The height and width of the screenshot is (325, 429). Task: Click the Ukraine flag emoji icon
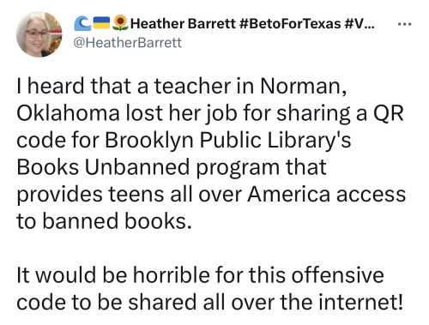[102, 23]
